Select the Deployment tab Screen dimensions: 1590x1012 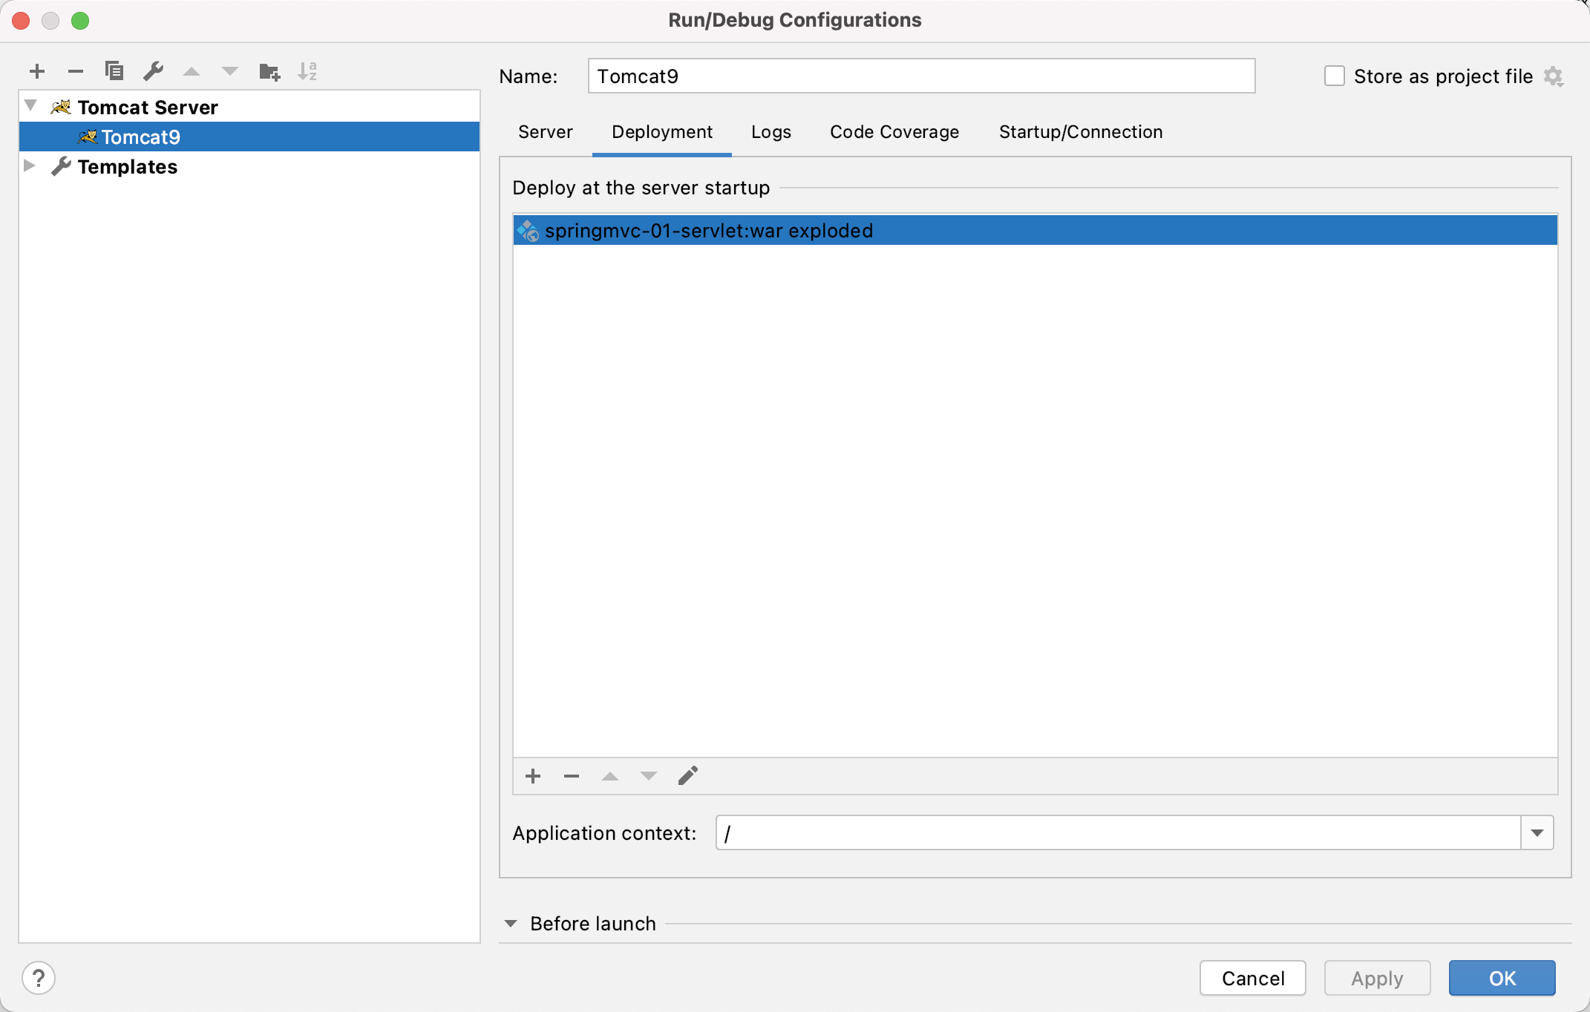662,132
